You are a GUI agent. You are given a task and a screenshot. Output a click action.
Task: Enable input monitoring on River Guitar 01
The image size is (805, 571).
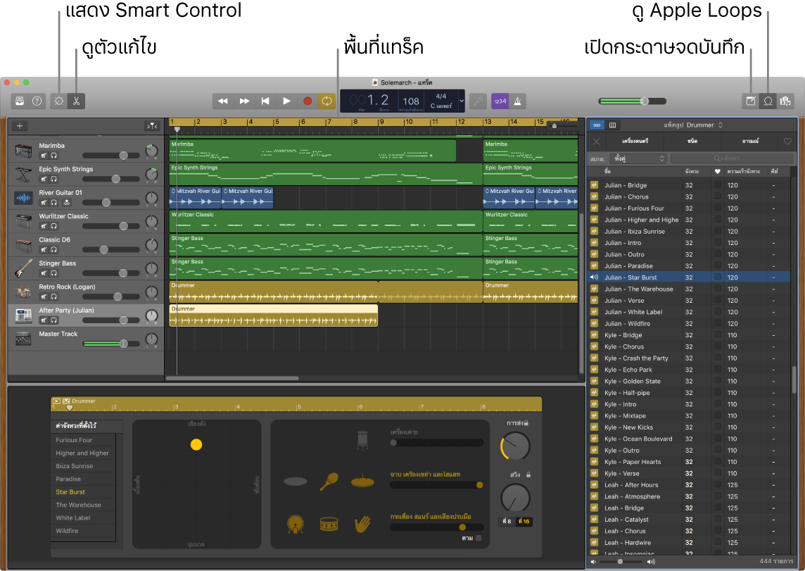pos(66,202)
